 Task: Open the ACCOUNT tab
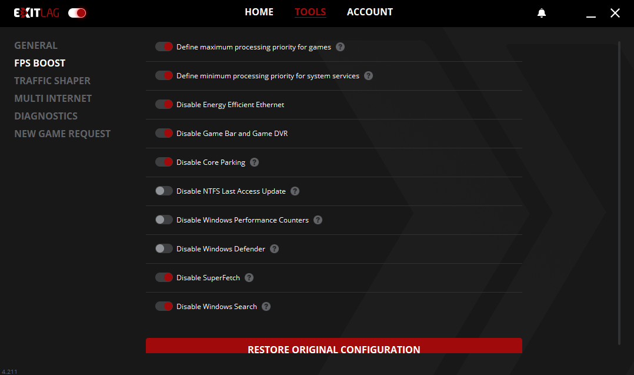(x=369, y=12)
